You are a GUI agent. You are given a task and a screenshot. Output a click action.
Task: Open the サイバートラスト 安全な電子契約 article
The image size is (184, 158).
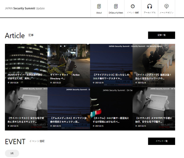tap(26, 109)
